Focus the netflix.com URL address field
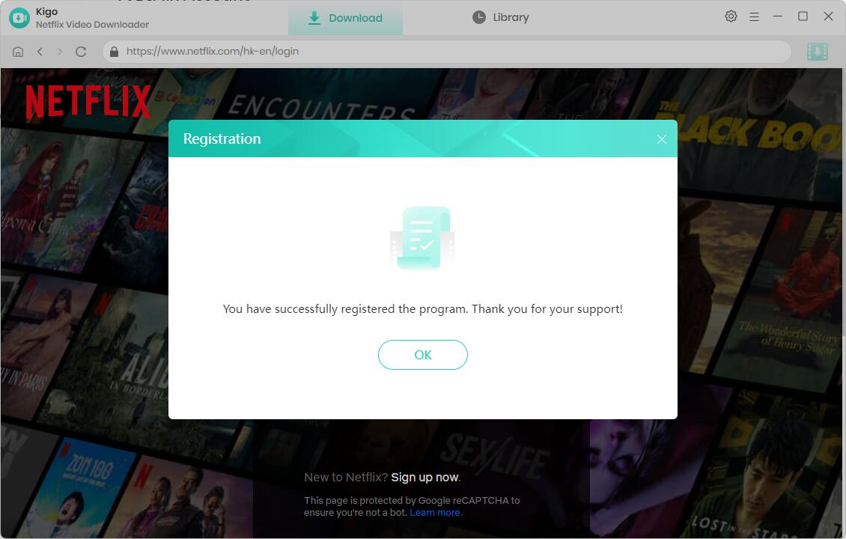Image resolution: width=846 pixels, height=539 pixels. click(x=447, y=51)
